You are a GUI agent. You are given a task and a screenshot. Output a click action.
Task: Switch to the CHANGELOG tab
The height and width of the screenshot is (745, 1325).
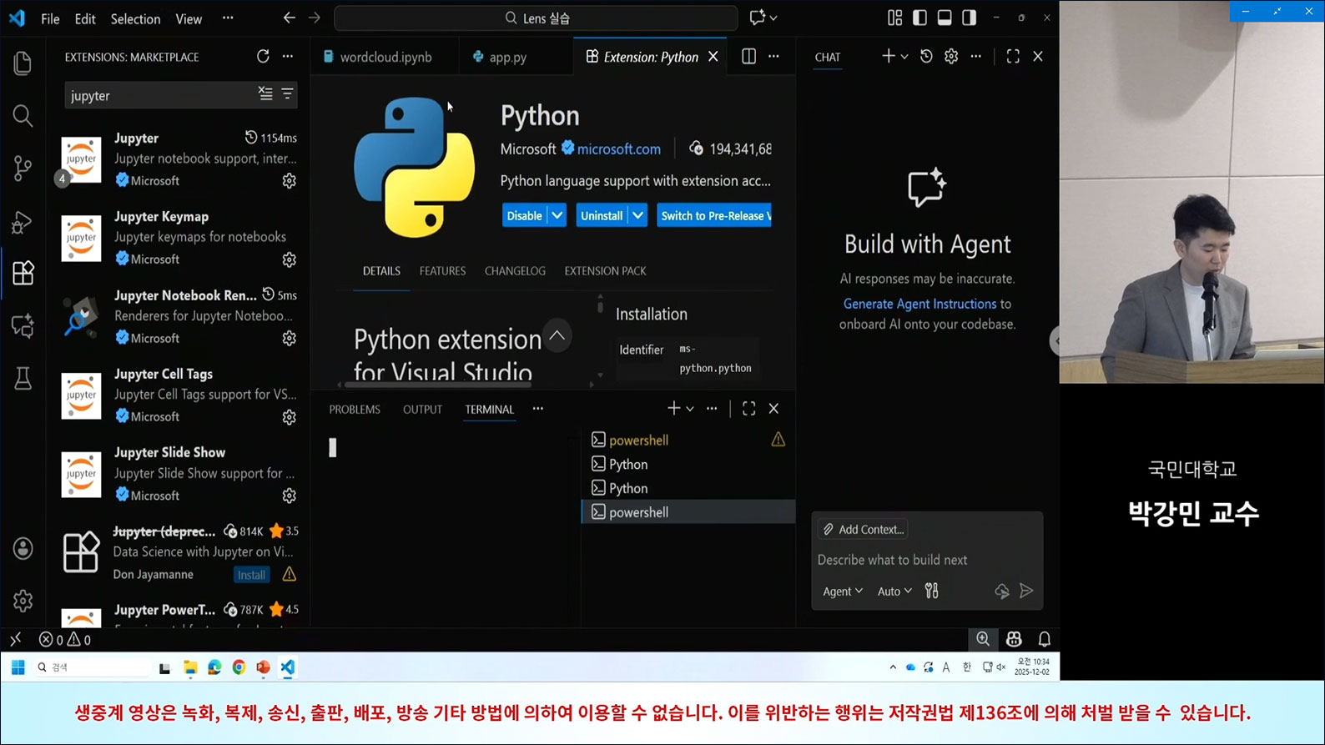pos(515,271)
